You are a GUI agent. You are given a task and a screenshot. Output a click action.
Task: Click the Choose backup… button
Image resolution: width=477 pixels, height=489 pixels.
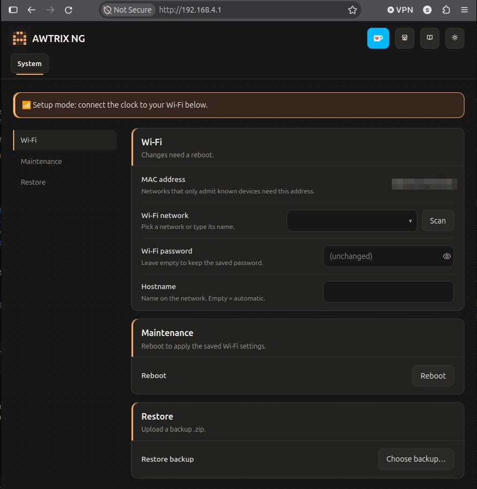[416, 459]
